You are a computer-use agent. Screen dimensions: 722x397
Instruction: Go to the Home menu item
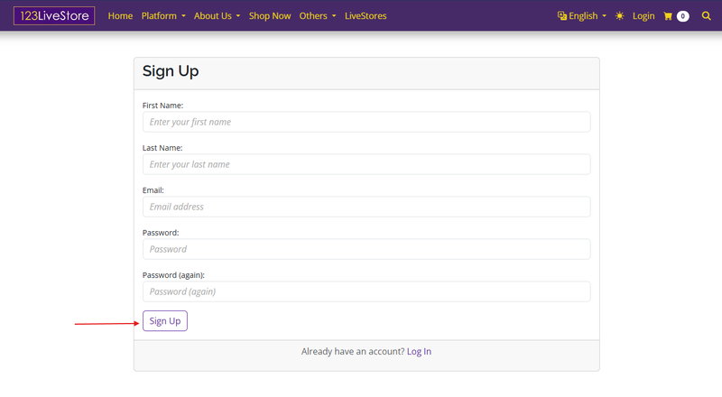(120, 16)
